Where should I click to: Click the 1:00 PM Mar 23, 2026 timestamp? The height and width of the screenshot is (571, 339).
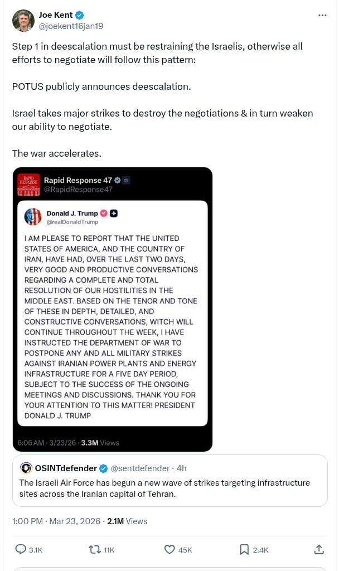55,521
